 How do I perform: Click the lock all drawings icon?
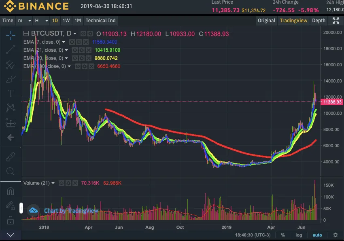(x=10, y=220)
